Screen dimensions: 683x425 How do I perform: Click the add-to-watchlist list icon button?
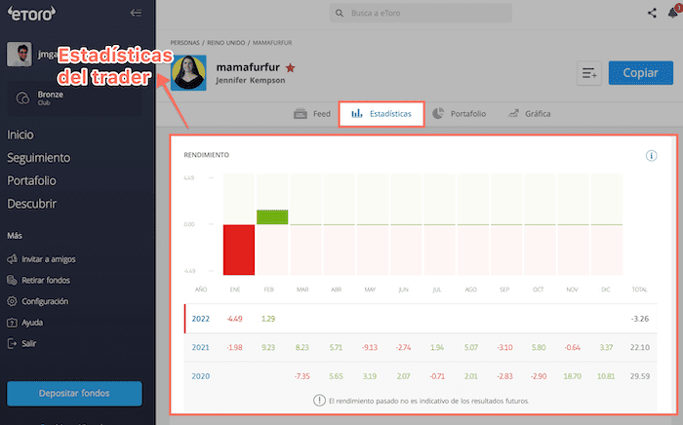point(589,73)
